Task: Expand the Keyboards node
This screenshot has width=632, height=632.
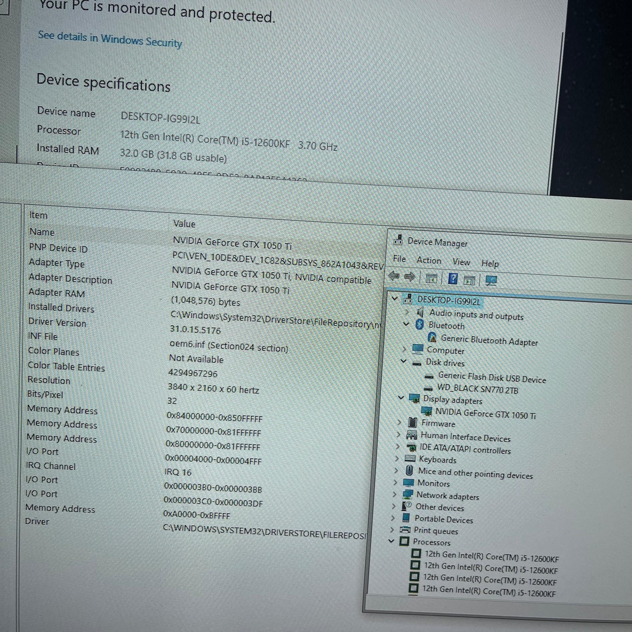Action: pos(397,458)
